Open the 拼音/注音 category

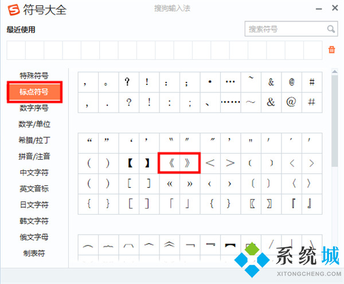coord(34,157)
